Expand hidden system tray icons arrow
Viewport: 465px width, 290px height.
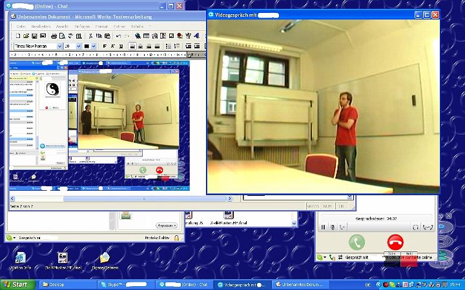point(378,285)
